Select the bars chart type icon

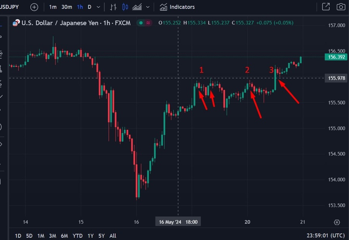(113, 7)
